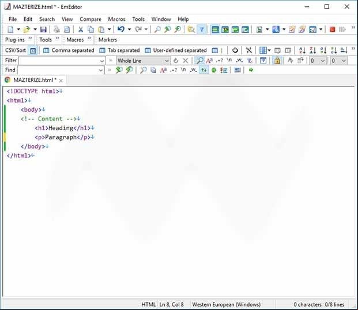
Task: Click the red Record macro icon
Action: tap(333, 29)
